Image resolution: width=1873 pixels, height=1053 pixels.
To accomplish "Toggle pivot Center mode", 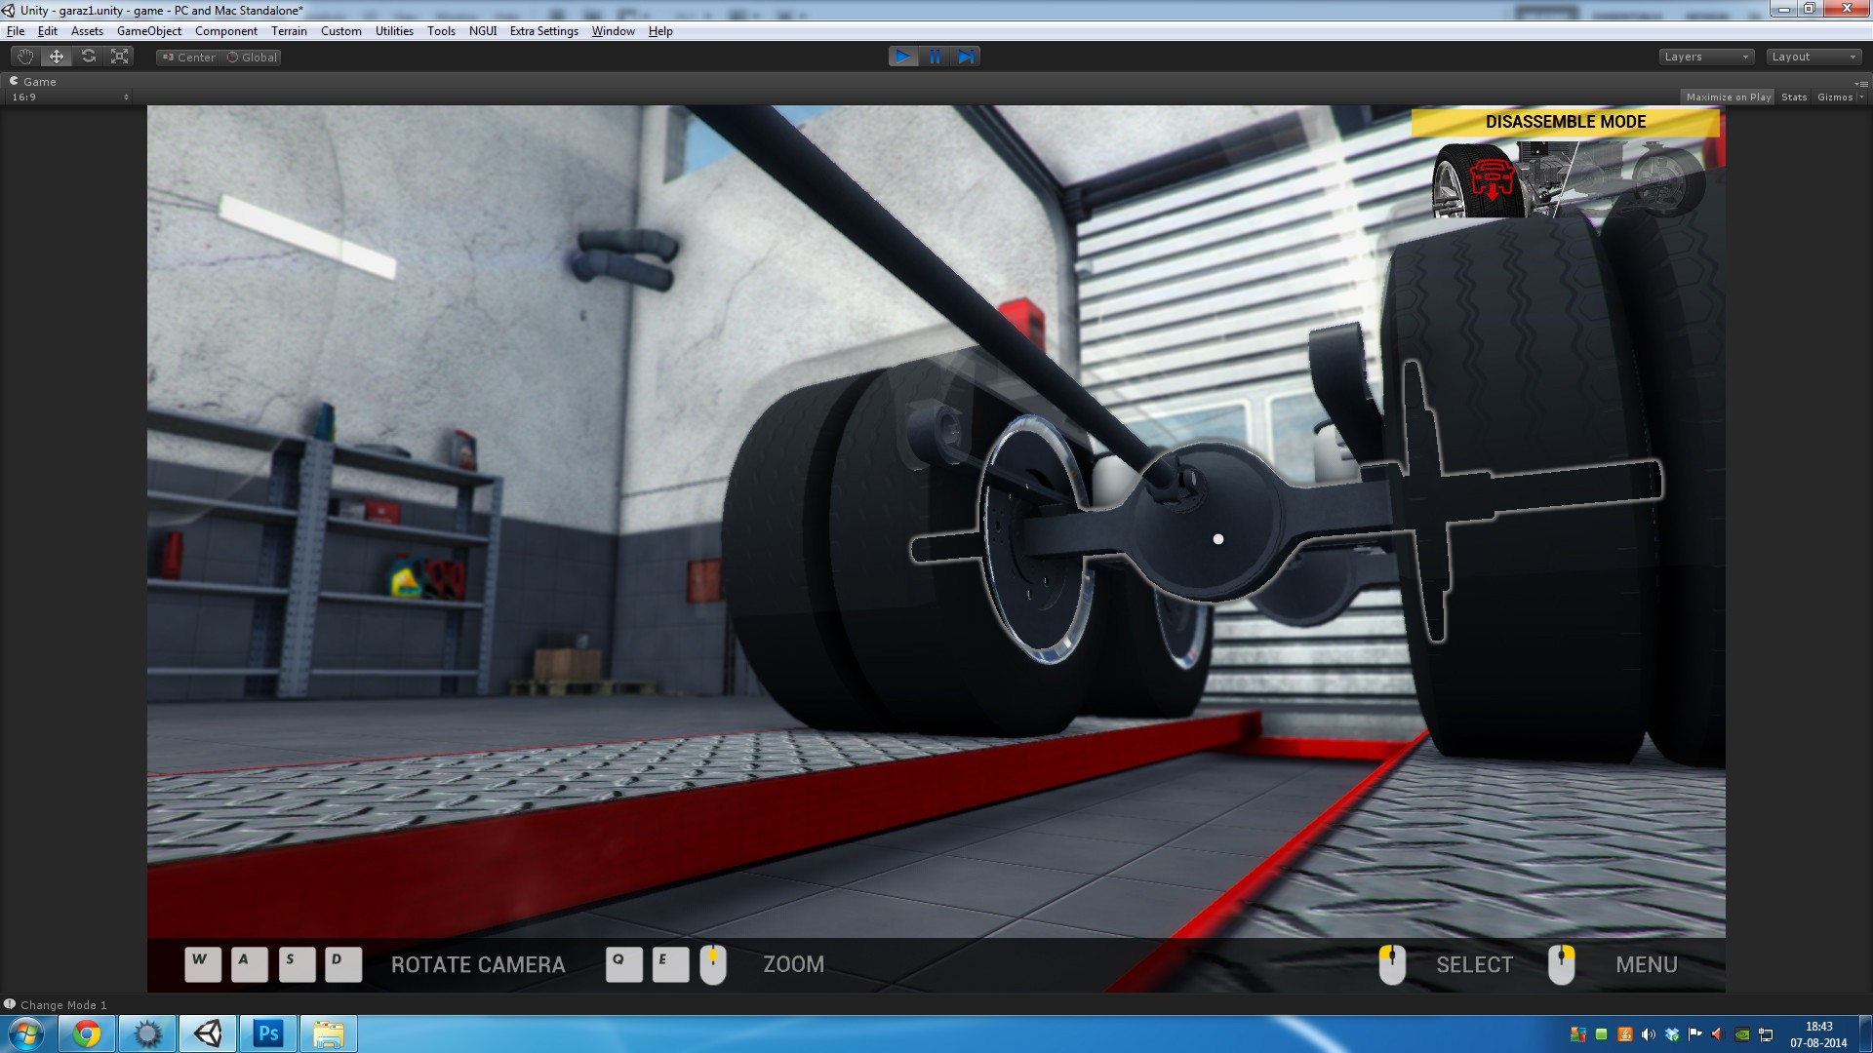I will pyautogui.click(x=188, y=58).
